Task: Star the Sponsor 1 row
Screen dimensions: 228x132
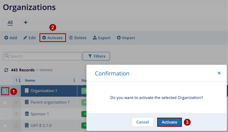Action: click(x=16, y=114)
